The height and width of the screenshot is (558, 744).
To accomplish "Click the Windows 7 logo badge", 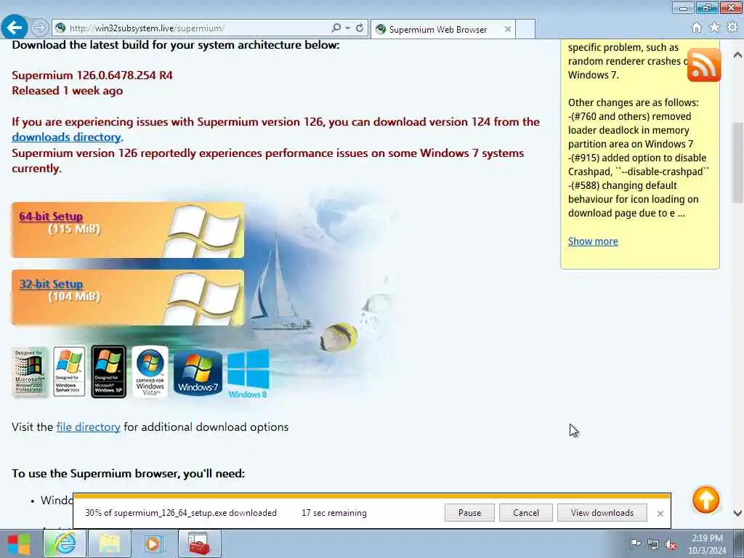I will [198, 373].
